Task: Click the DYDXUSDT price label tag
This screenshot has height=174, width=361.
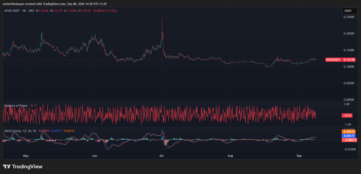Action: [334, 60]
